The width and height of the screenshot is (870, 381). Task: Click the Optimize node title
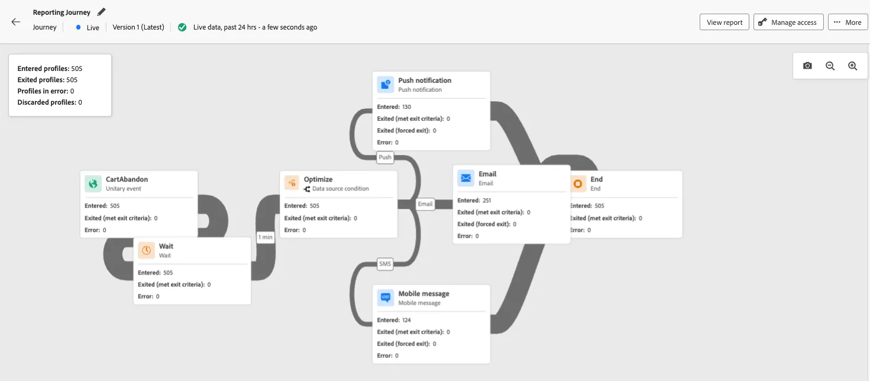pos(318,179)
